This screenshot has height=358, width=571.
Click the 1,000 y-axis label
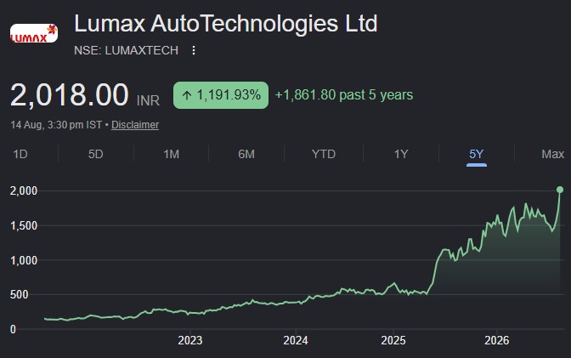point(24,261)
